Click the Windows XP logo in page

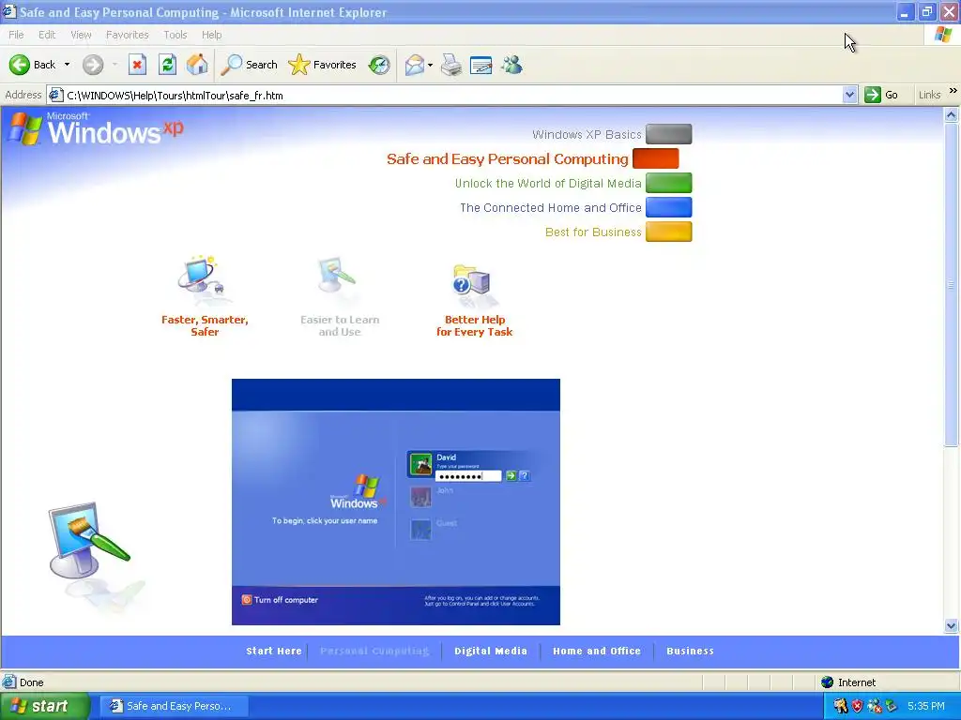coord(97,128)
